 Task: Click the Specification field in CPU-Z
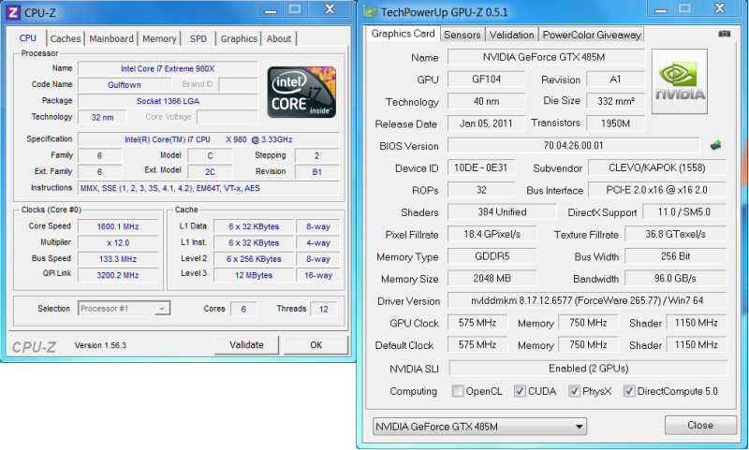point(208,139)
